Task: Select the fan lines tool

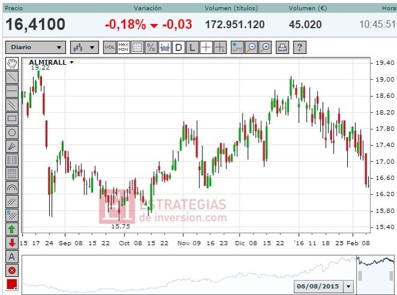Action: pyautogui.click(x=12, y=146)
